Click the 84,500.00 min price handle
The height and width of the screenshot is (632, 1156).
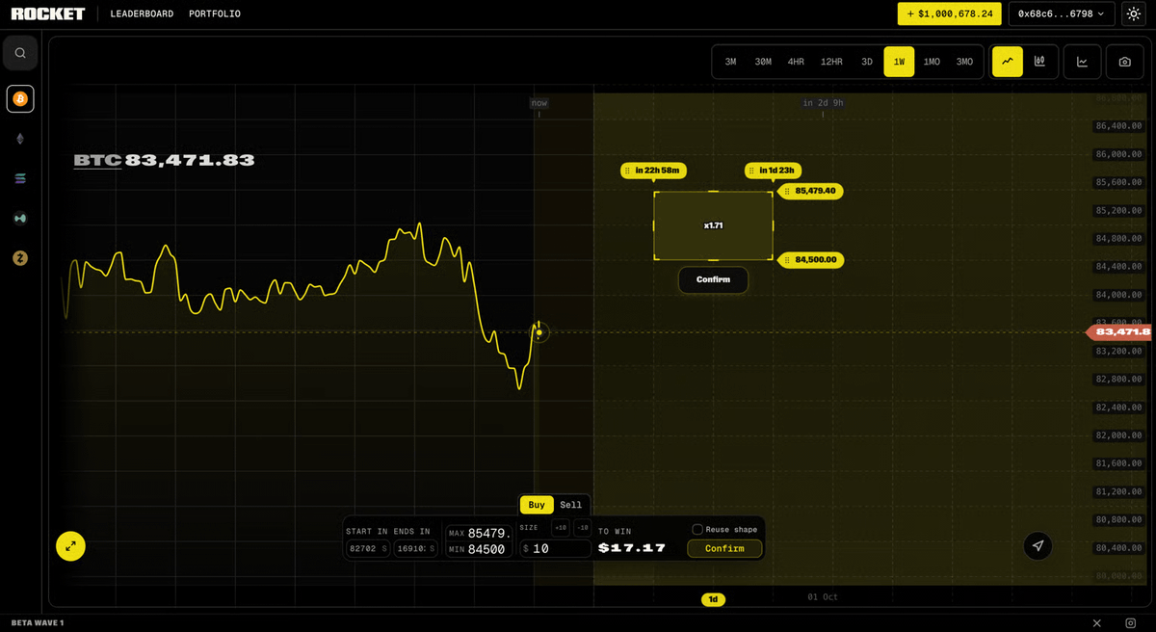811,260
